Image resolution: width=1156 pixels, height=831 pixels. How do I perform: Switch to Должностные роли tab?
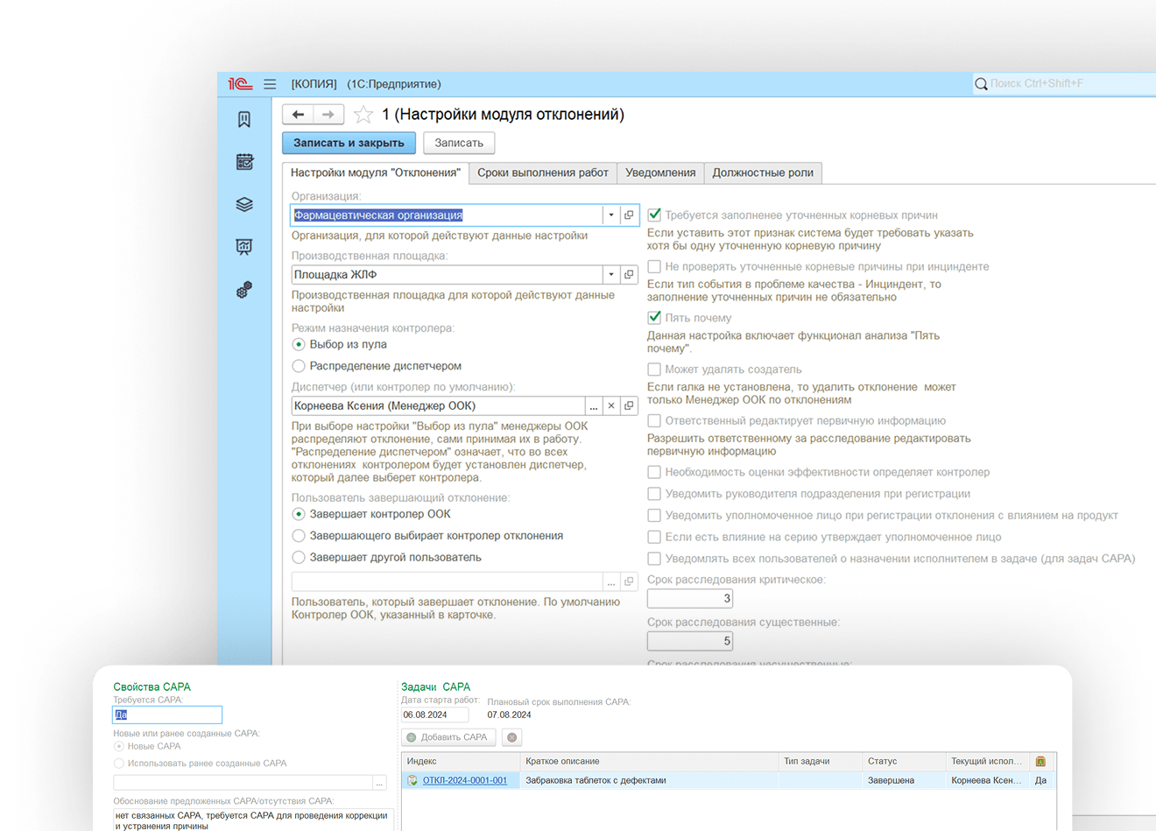763,173
